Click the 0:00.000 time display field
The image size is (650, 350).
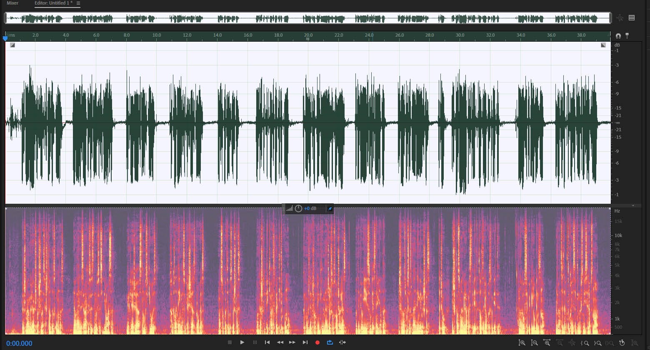19,343
